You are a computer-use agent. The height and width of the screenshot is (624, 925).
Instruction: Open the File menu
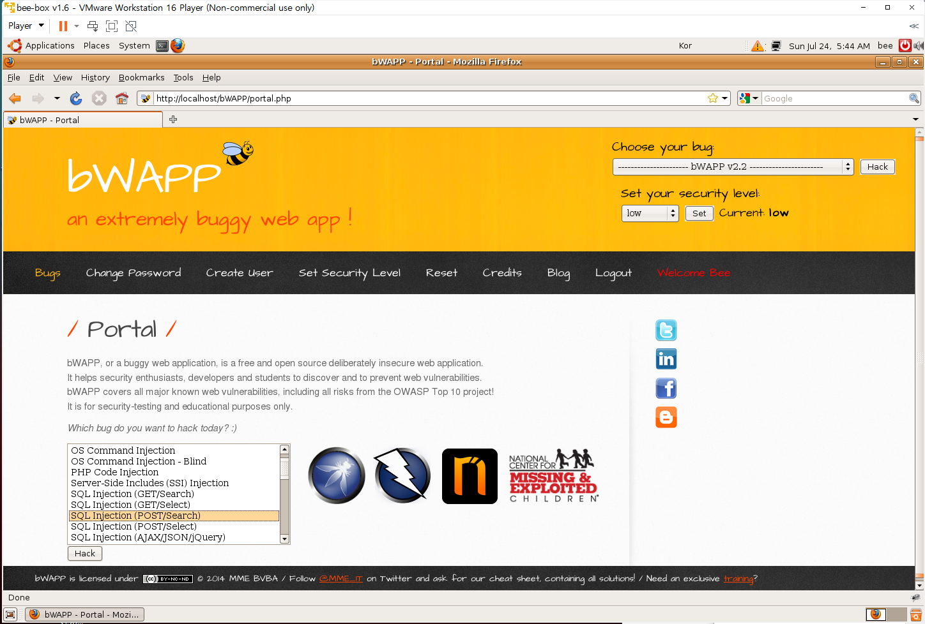click(14, 77)
